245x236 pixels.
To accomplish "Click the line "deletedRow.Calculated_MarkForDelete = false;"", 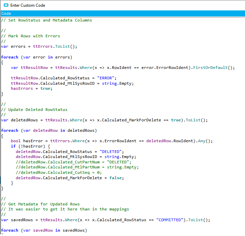I will click(70, 178).
